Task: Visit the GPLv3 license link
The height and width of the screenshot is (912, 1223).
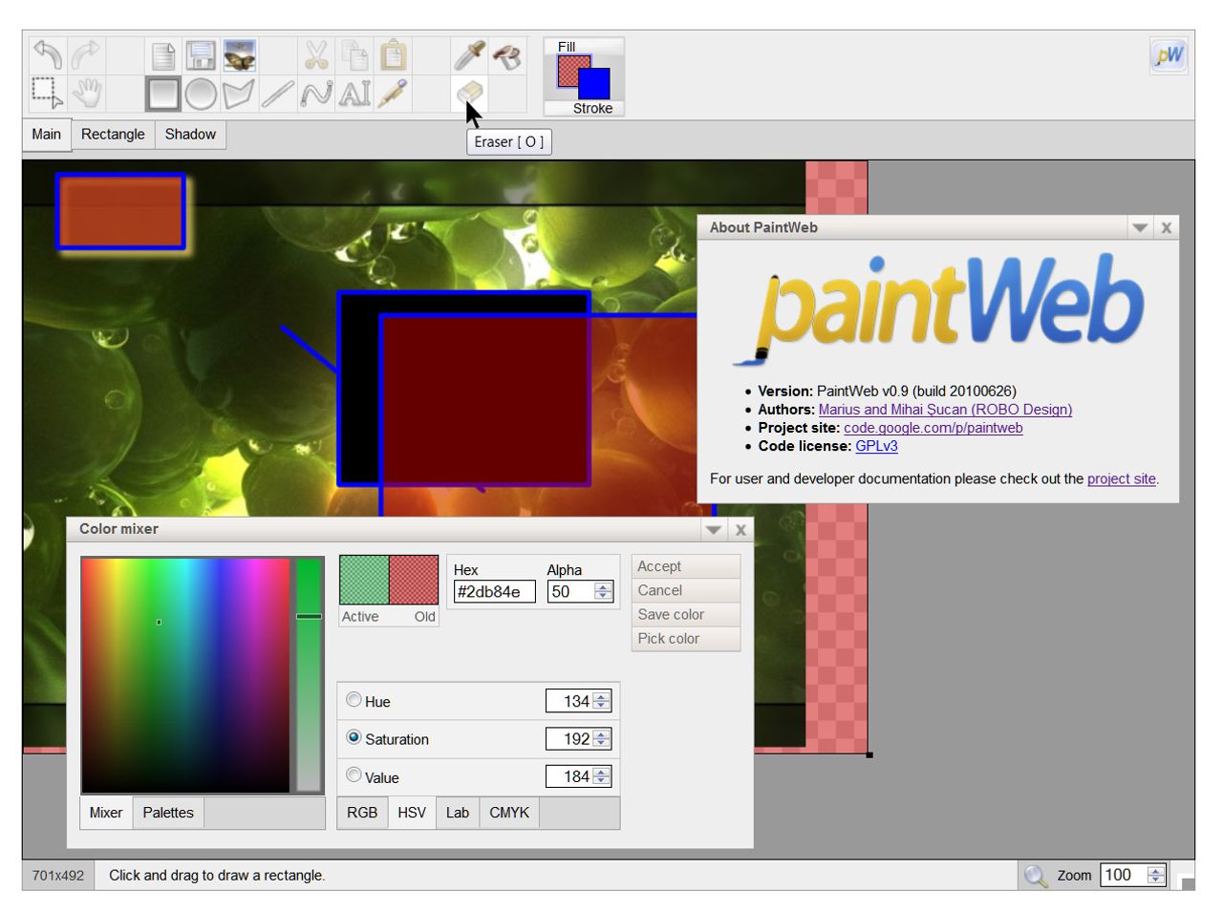Action: point(876,445)
